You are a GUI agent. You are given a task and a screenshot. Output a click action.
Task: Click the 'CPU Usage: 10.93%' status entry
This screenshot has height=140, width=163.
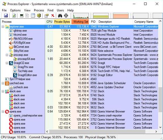(x=14, y=137)
